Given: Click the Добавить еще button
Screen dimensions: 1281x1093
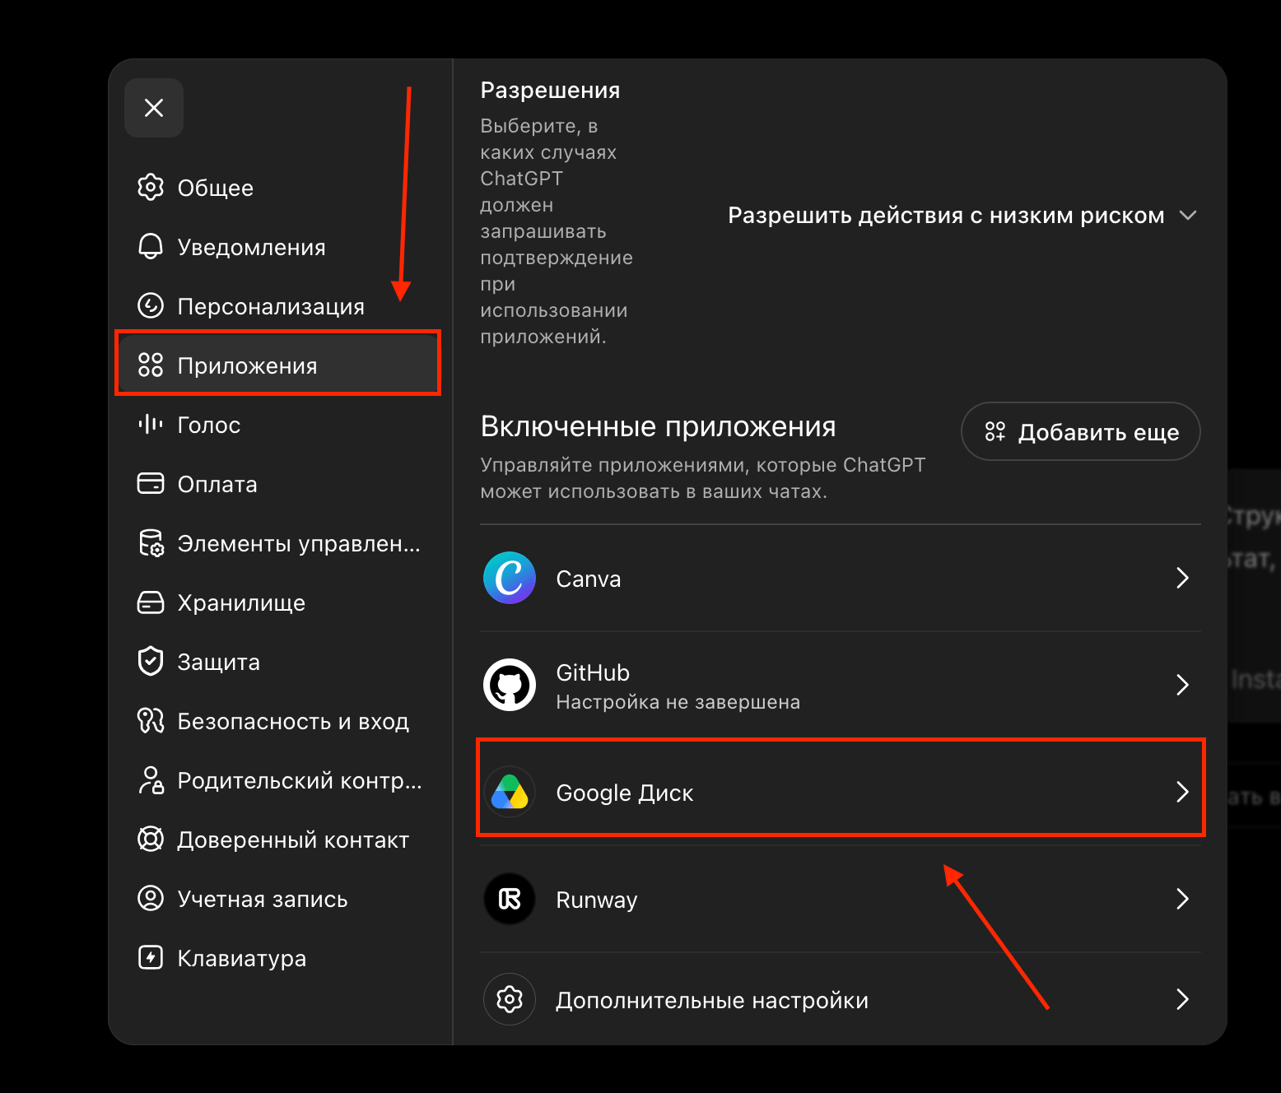Looking at the screenshot, I should coord(1080,431).
